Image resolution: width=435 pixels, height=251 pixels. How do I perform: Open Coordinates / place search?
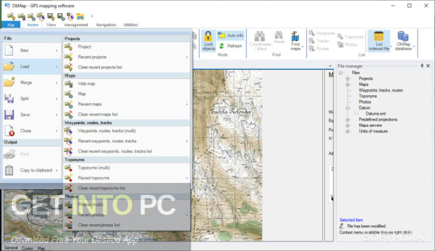(260, 41)
